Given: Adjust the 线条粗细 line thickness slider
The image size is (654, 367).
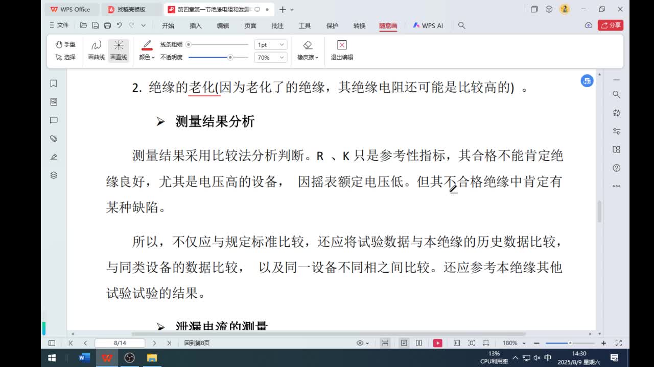Looking at the screenshot, I should click(x=218, y=44).
